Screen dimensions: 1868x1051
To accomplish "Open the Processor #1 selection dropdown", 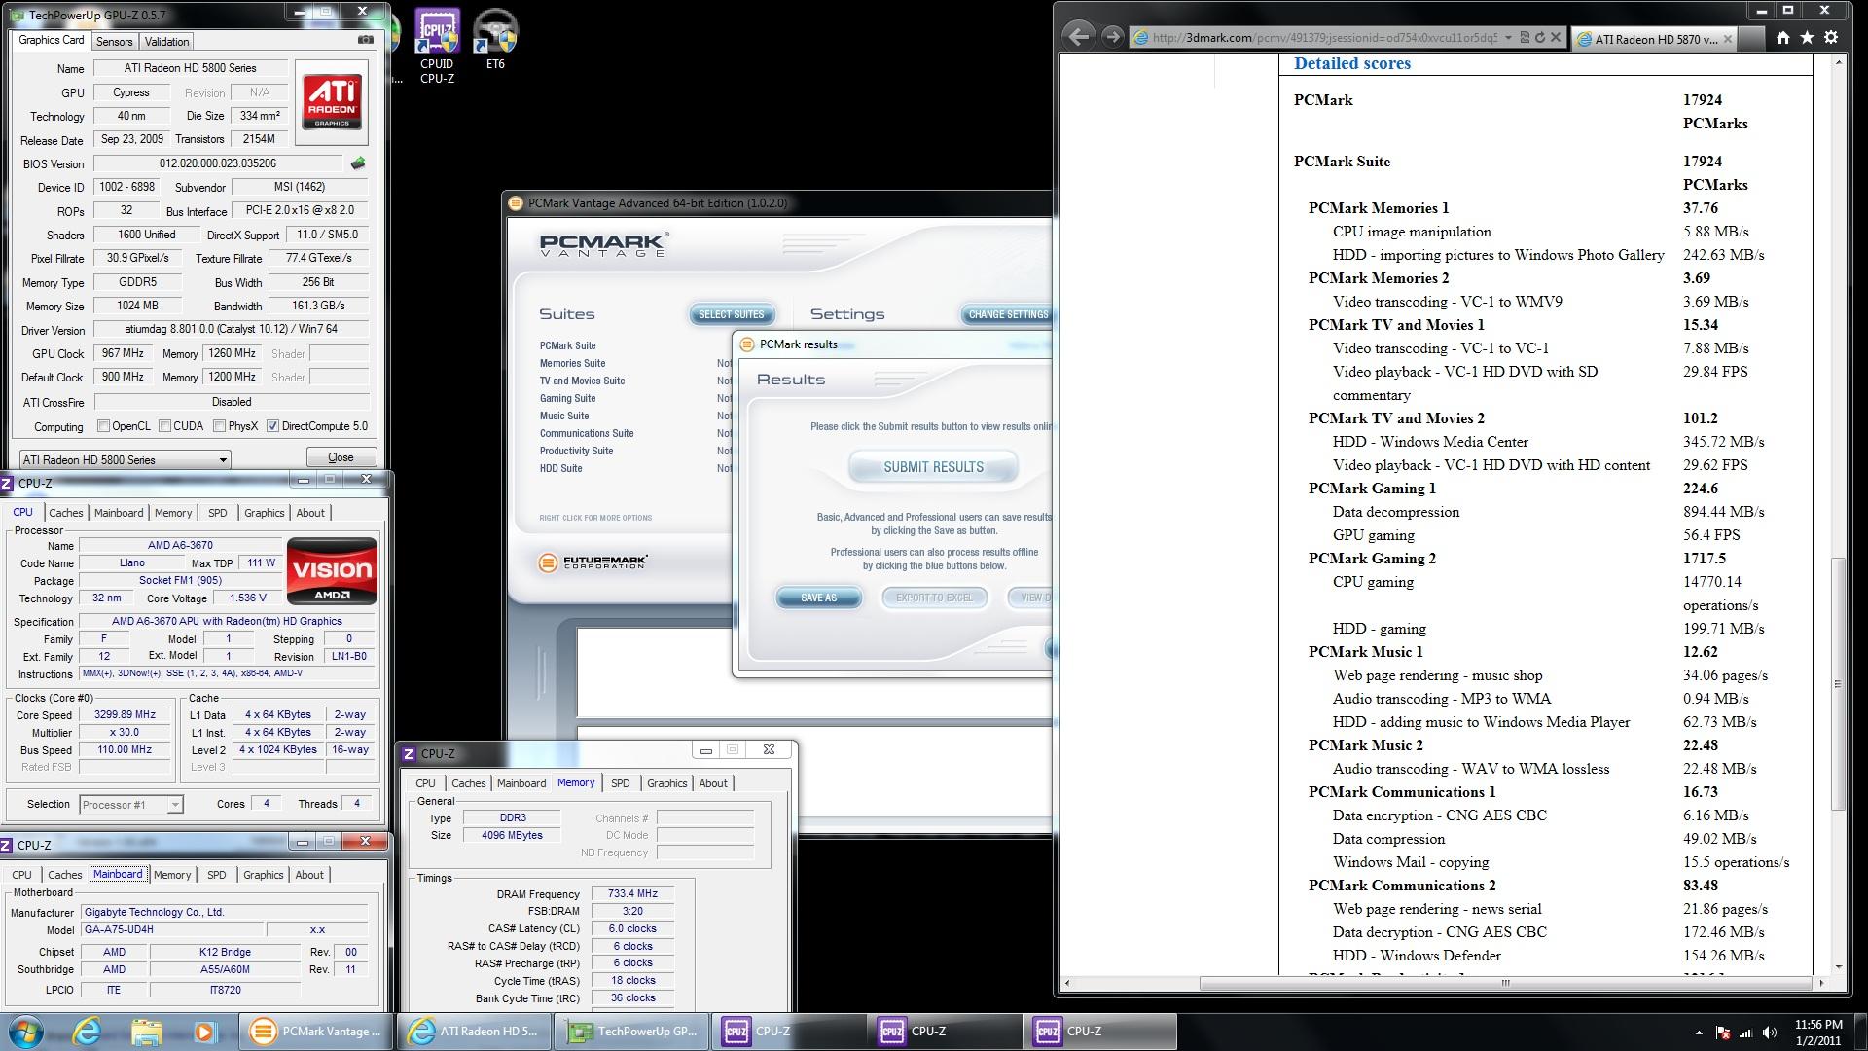I will tap(130, 805).
